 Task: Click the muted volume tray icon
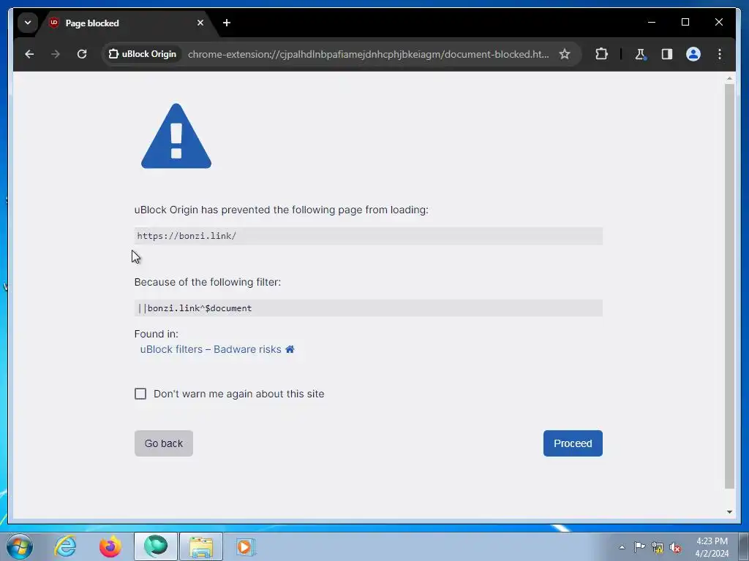tap(675, 548)
